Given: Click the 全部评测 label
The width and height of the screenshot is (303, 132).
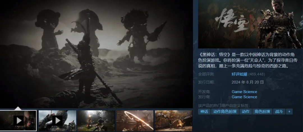Looking at the screenshot, I should tap(206, 74).
